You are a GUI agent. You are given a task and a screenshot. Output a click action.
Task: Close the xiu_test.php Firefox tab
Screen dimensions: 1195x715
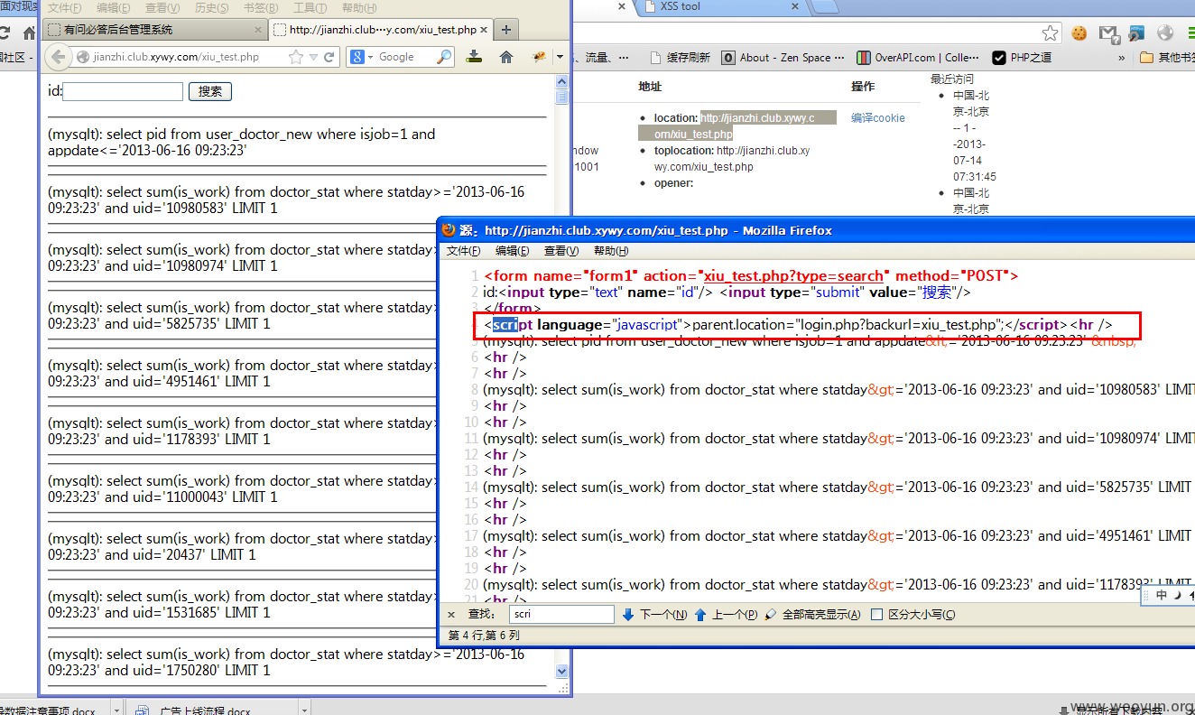click(484, 30)
